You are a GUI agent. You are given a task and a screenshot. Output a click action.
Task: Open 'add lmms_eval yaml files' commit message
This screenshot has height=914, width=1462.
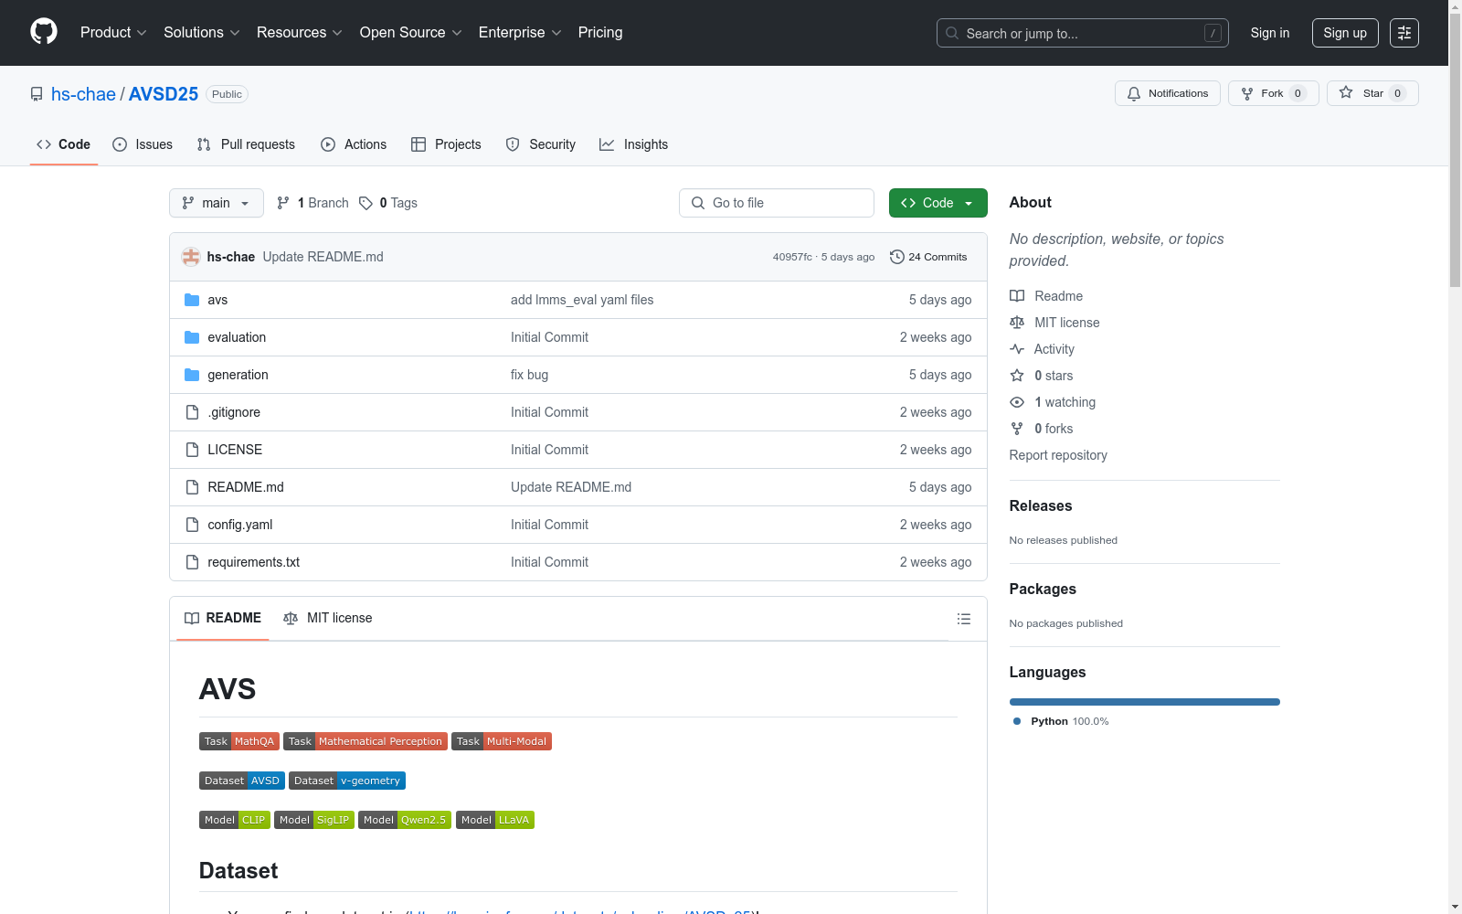pyautogui.click(x=582, y=300)
